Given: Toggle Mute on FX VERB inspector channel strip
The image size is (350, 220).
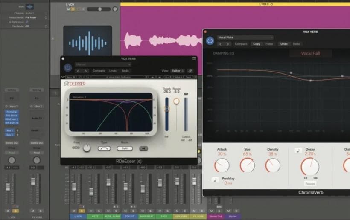Looking at the screenshot, I should pyautogui.click(x=33, y=211).
